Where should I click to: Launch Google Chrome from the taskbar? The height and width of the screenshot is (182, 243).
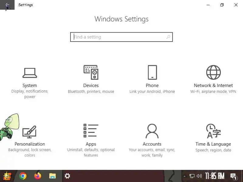pos(23,176)
